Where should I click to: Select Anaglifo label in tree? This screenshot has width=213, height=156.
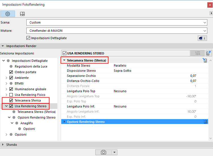[x=26, y=123]
